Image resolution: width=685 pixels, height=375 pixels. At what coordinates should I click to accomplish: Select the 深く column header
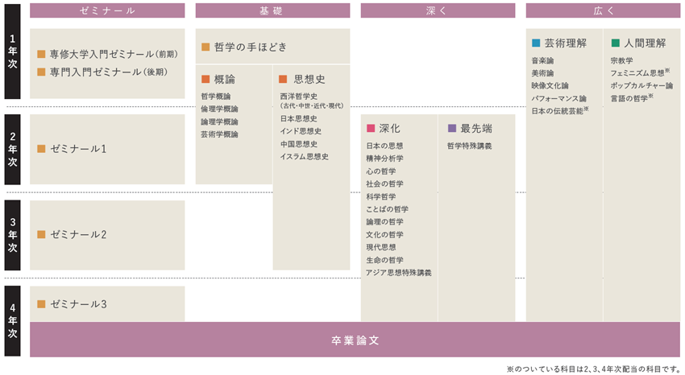pos(437,10)
